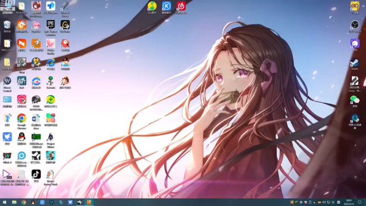Open the taskbar volume speaker icon

tap(324, 202)
